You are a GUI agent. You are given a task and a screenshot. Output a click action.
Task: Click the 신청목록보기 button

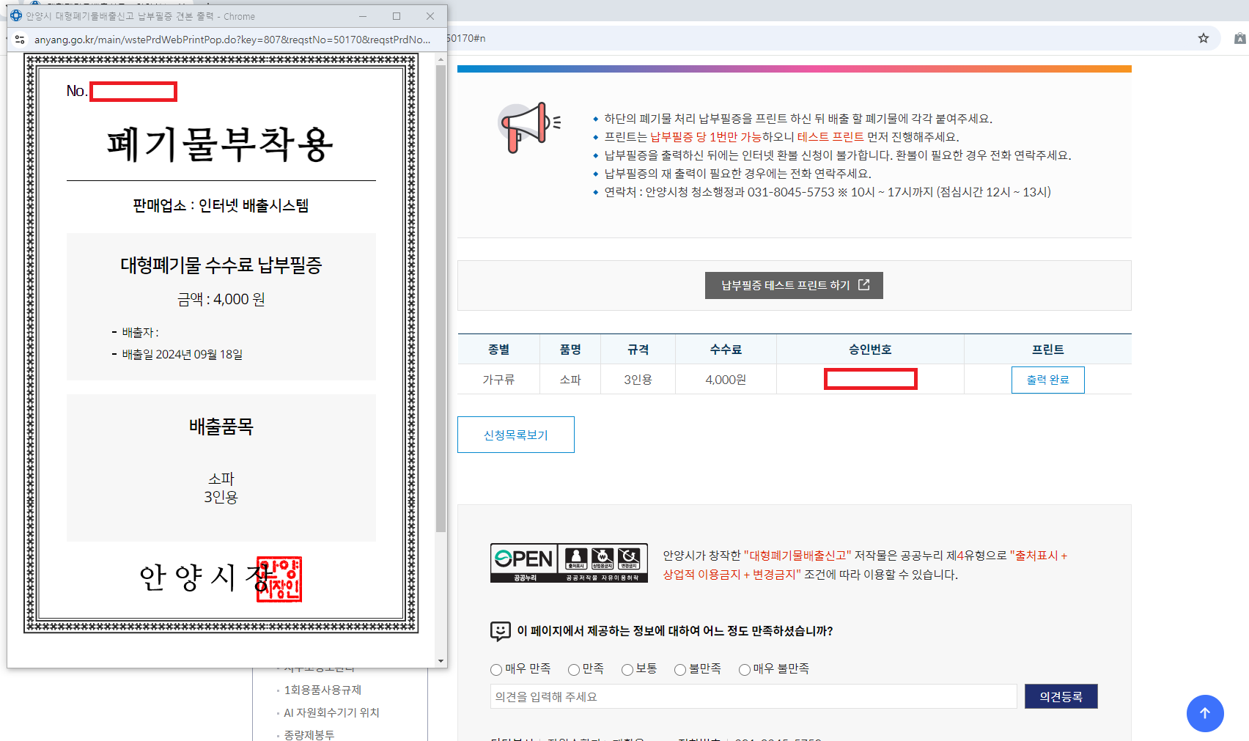pos(515,434)
